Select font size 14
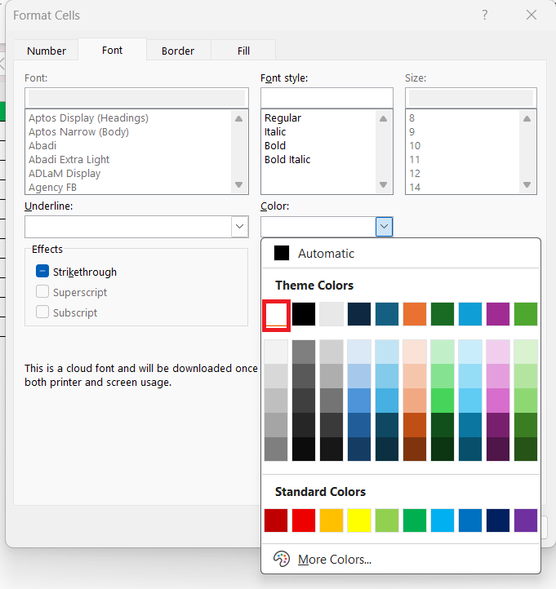The width and height of the screenshot is (556, 589). [415, 188]
